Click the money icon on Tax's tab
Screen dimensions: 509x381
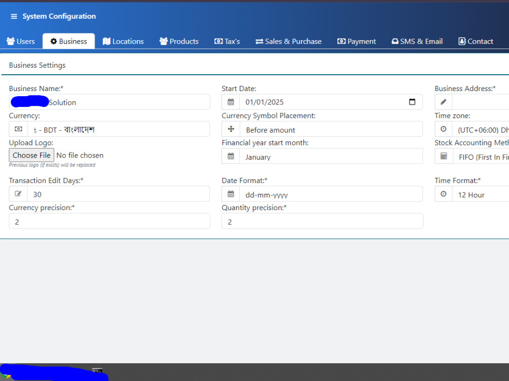click(x=218, y=41)
